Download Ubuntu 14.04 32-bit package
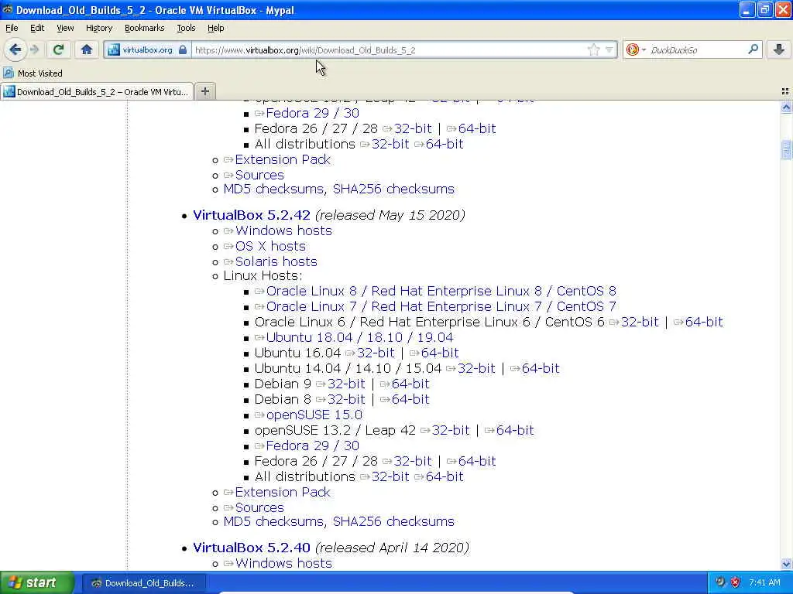The width and height of the screenshot is (793, 594). click(x=476, y=369)
